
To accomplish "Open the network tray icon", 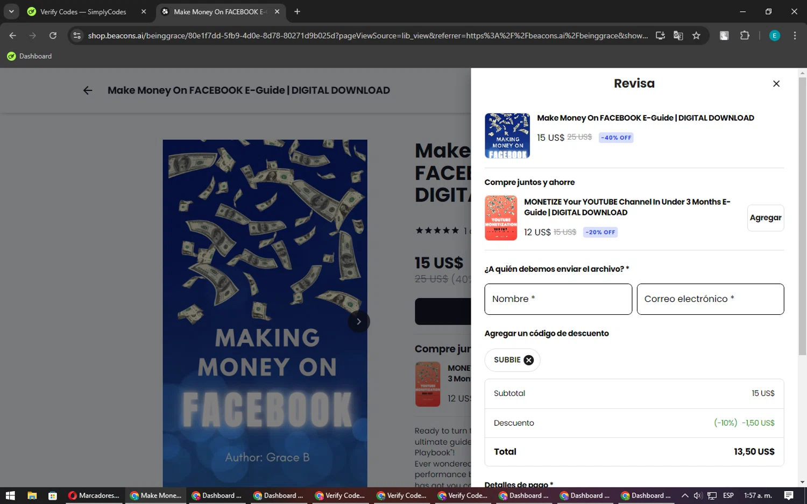I will 712,495.
